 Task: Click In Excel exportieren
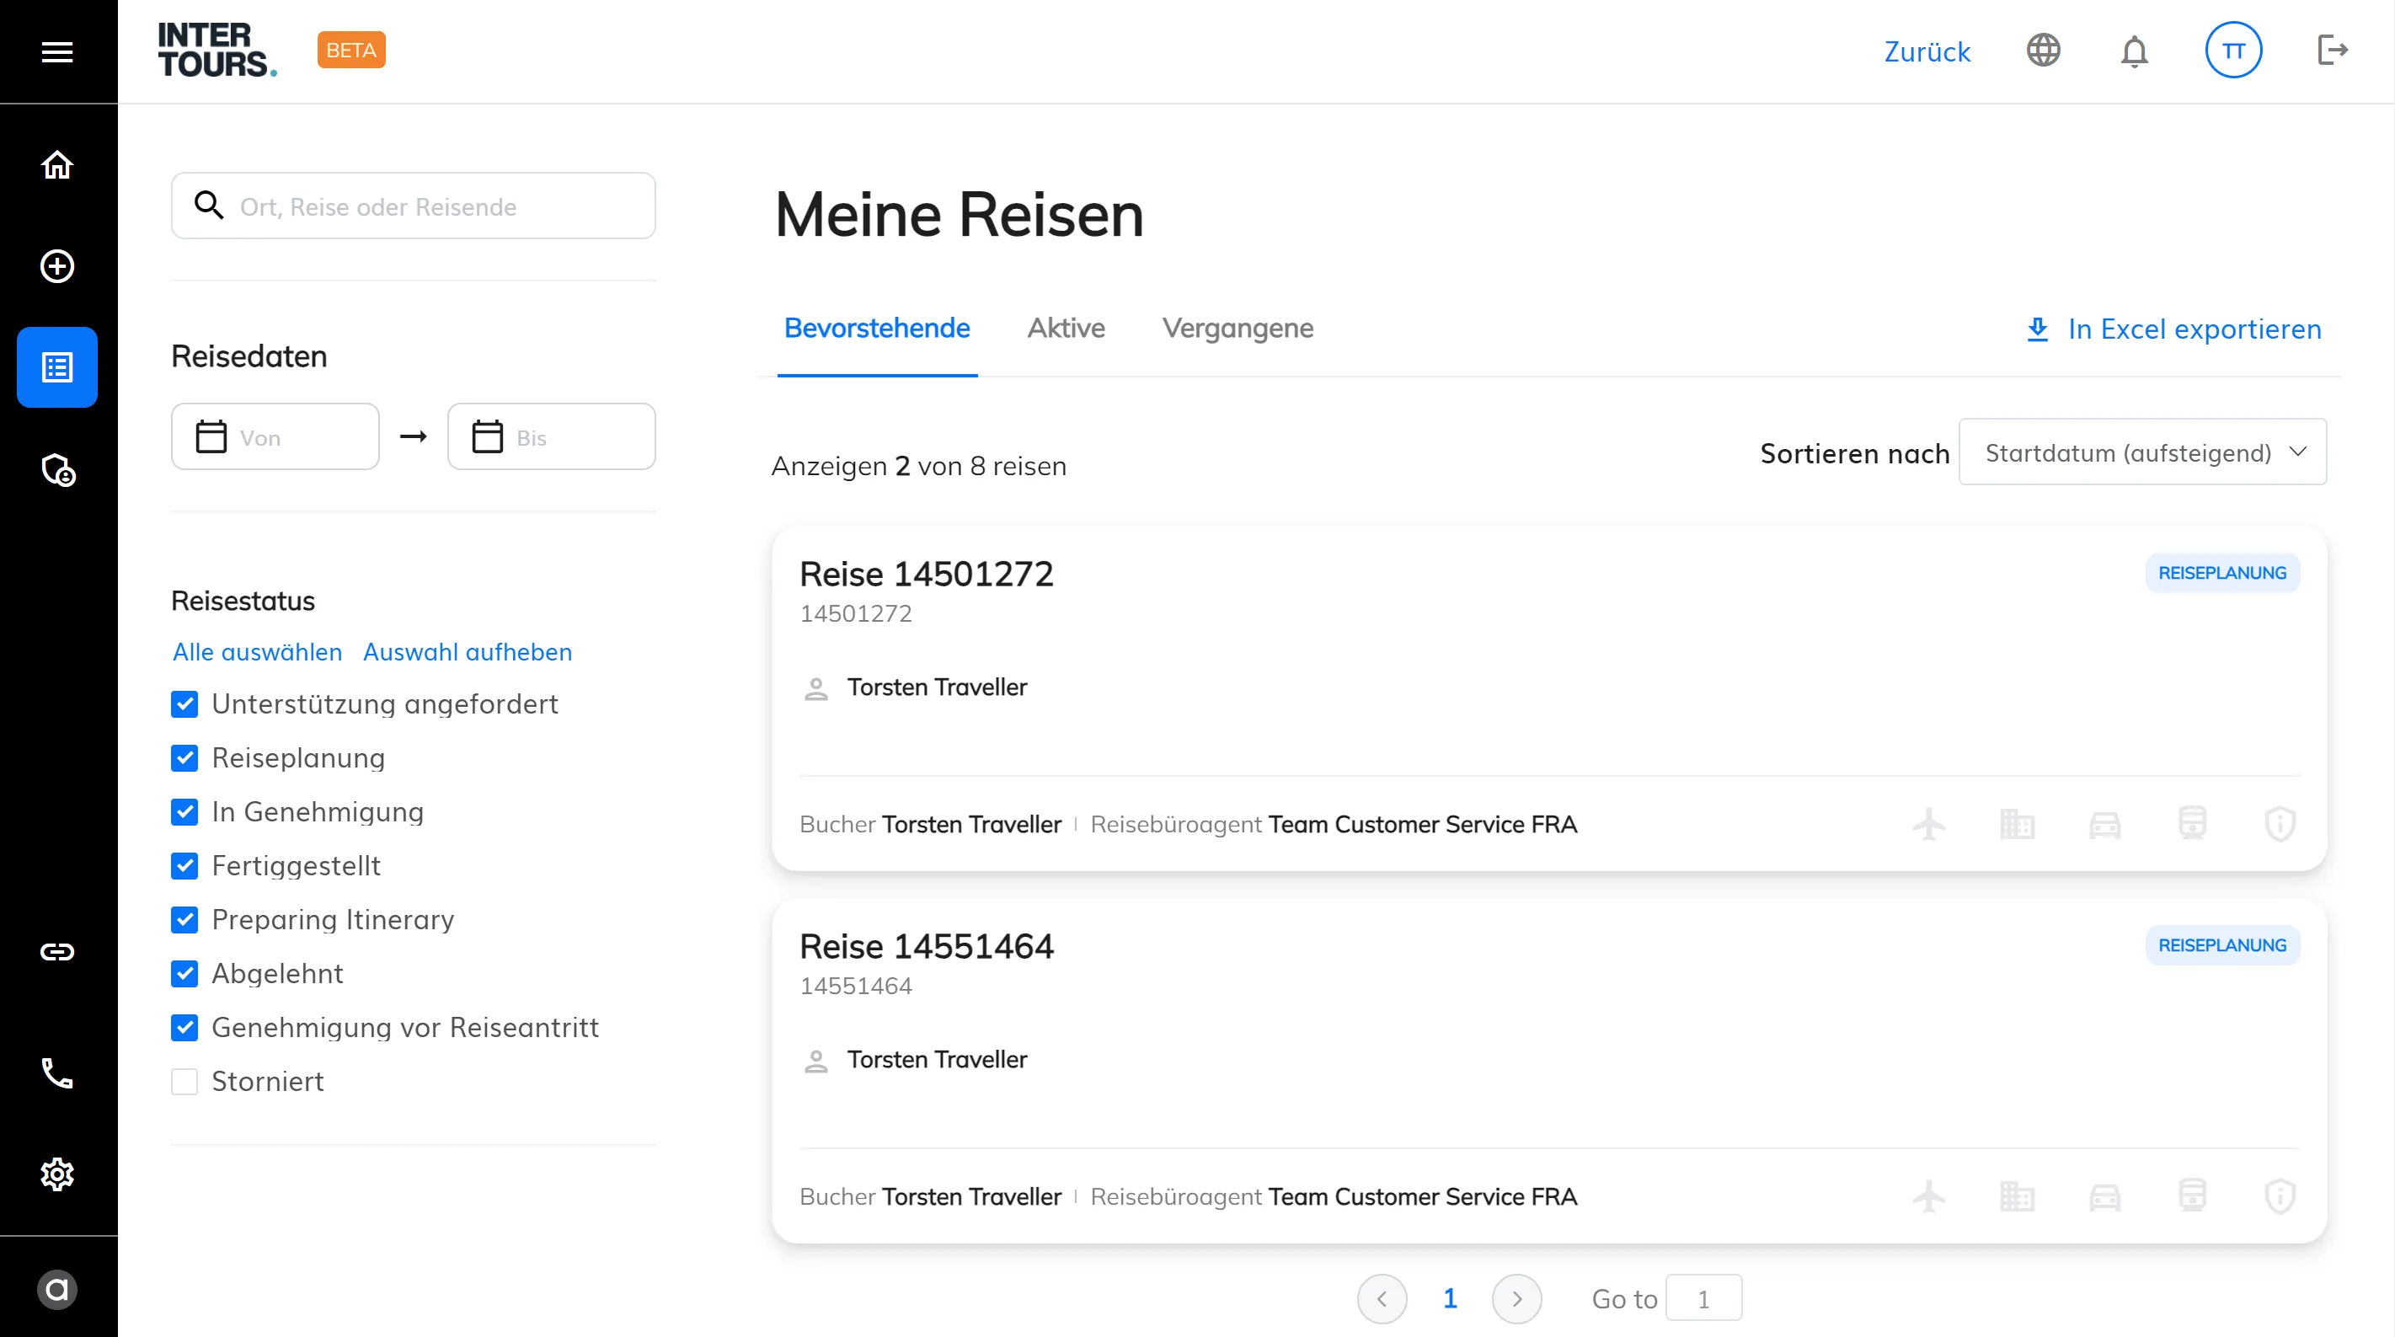[x=2172, y=329]
